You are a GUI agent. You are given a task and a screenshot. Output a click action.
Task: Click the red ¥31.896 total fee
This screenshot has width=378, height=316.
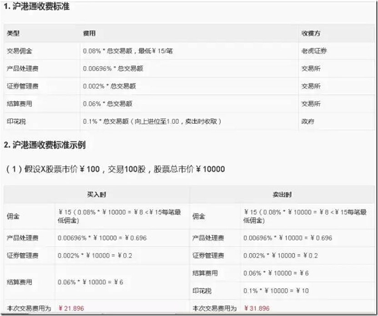click(257, 307)
